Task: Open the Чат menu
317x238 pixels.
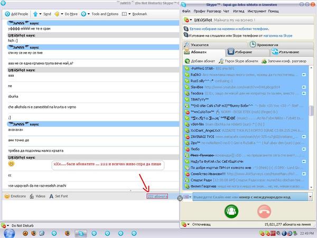Action: 226,11
